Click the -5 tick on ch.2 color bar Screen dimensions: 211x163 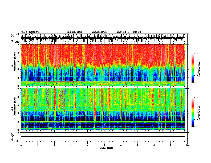point(197,112)
